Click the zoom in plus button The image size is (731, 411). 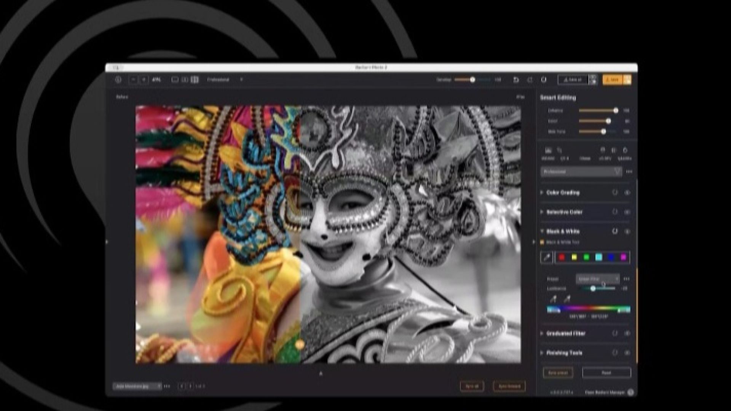[x=144, y=80]
